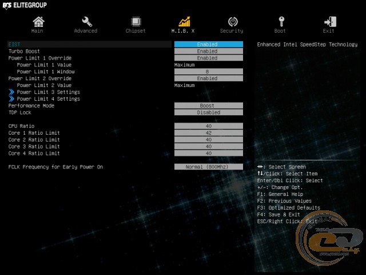Select the Turbo Boost label

(x=24, y=51)
